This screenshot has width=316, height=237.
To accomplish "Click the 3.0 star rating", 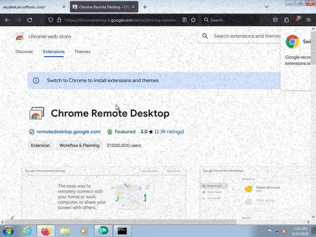I will pos(147,132).
